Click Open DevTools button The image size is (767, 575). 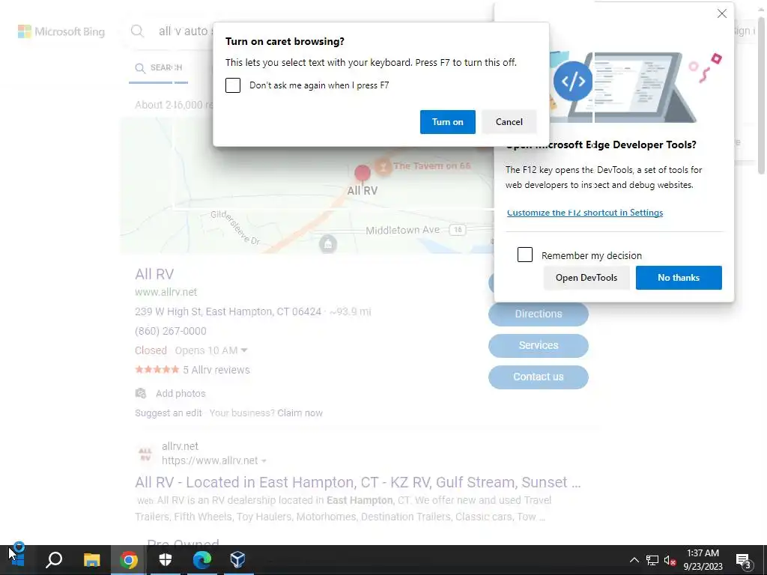point(586,278)
